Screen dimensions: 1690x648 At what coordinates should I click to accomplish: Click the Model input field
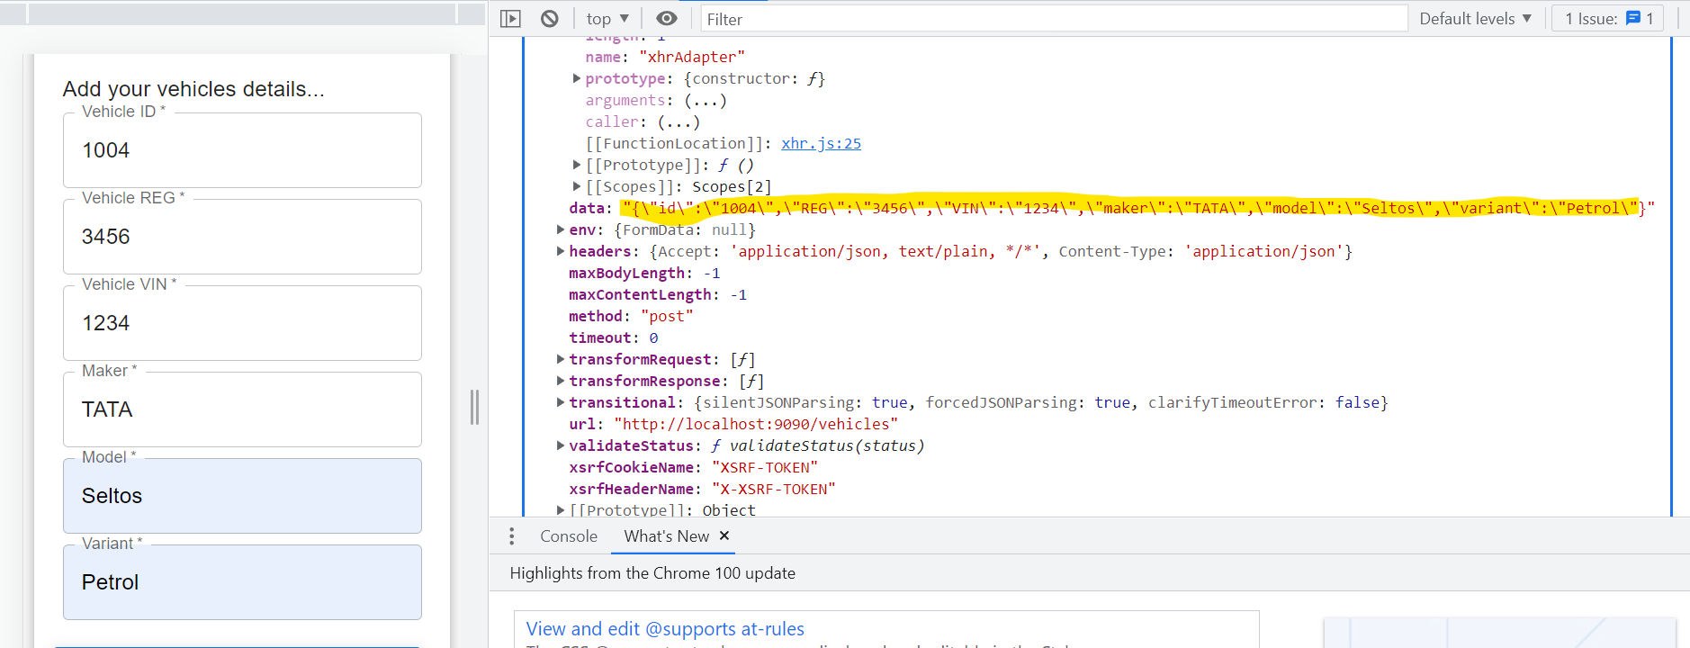point(242,496)
